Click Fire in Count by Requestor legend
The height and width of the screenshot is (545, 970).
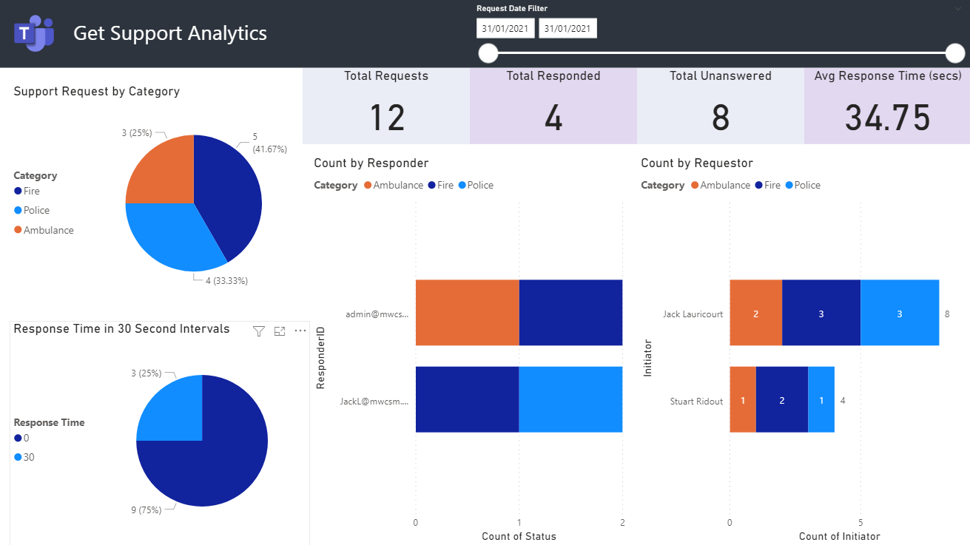(768, 185)
